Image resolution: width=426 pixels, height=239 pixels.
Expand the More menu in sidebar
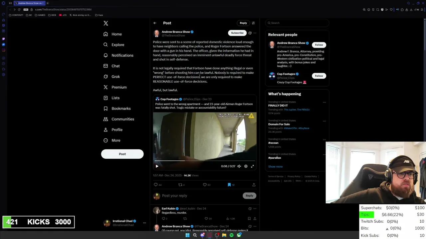coord(112,140)
